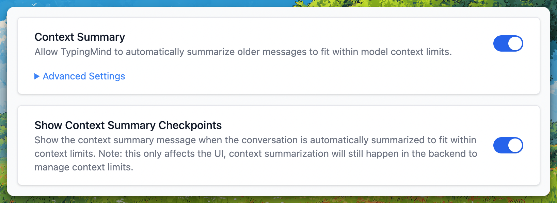Click the white knob of Context Summary switch
The height and width of the screenshot is (203, 557).
coord(515,43)
